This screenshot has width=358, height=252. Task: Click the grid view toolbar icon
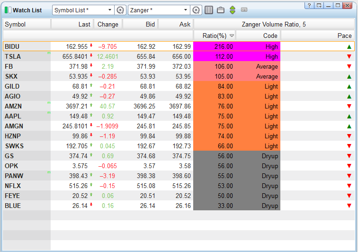209,10
